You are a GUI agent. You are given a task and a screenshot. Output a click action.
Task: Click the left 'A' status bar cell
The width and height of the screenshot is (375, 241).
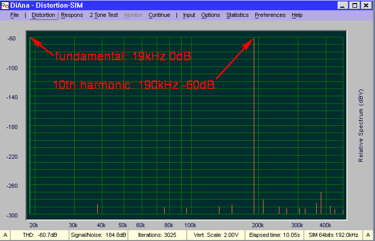pyautogui.click(x=5, y=235)
